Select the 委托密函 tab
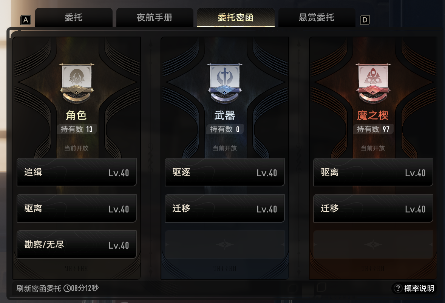Image resolution: width=445 pixels, height=303 pixels. [x=236, y=18]
